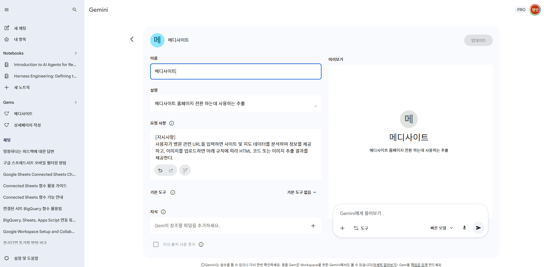Click the Gem 파일 추가 knowledge field
Viewport: 544px width, 267px height.
pyautogui.click(x=236, y=226)
